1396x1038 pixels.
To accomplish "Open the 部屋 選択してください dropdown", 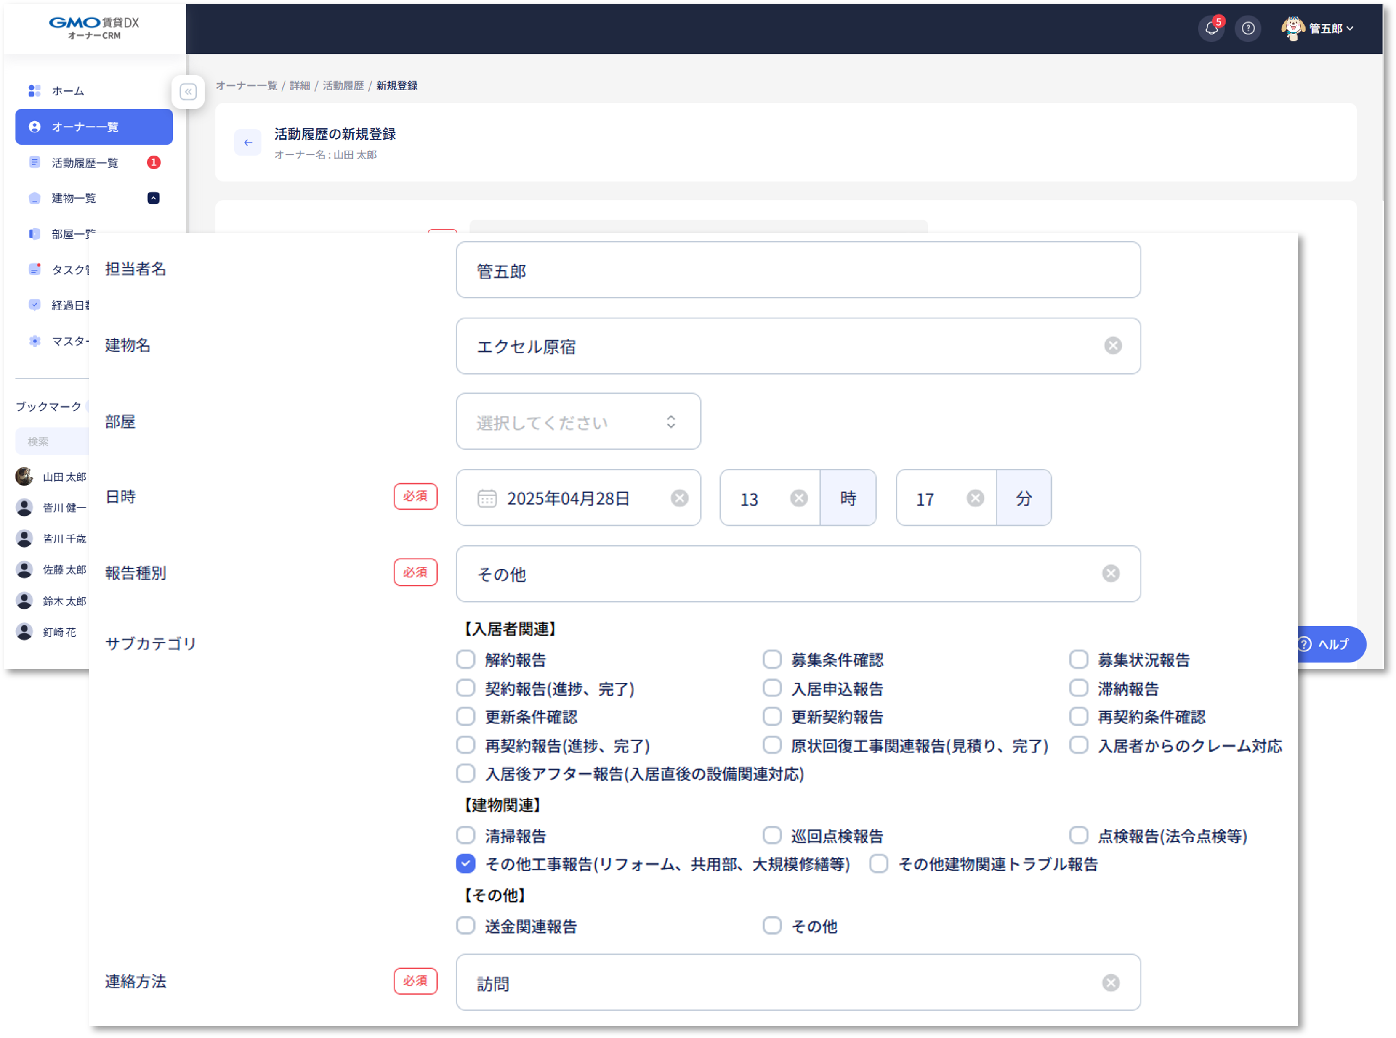I will click(579, 421).
